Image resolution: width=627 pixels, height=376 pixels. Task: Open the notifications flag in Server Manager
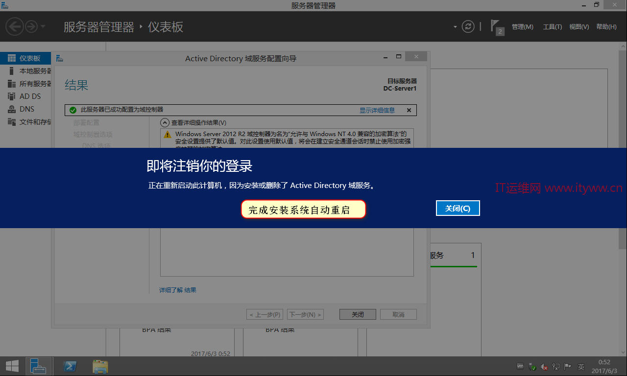click(497, 27)
